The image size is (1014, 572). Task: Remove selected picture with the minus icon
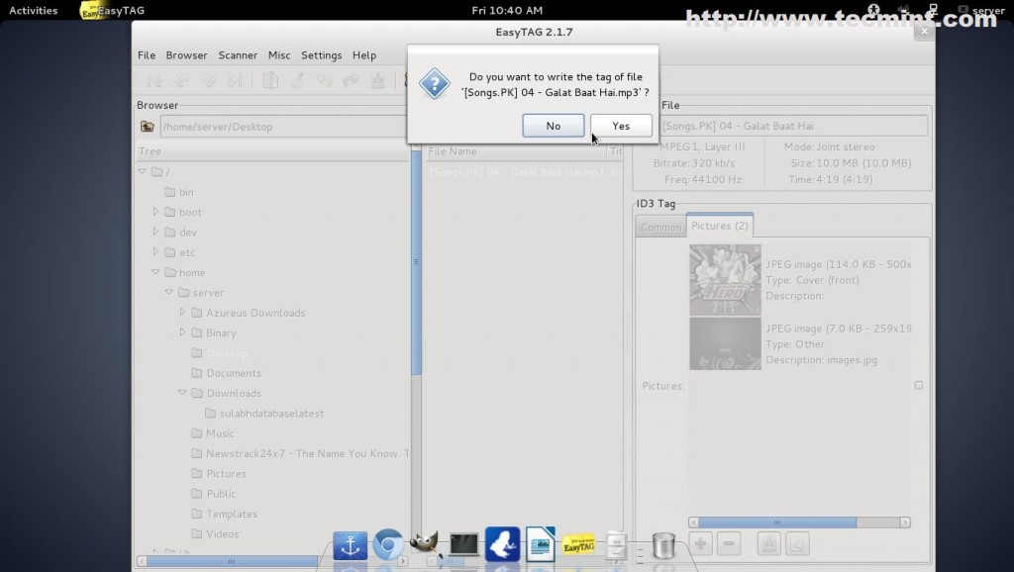[730, 543]
